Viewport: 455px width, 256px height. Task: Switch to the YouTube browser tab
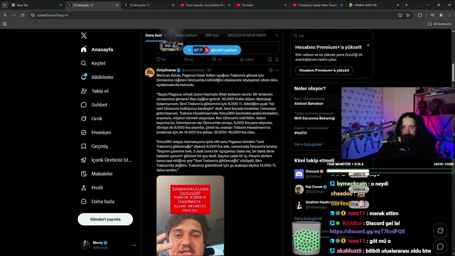click(x=261, y=5)
